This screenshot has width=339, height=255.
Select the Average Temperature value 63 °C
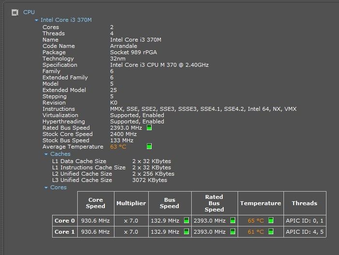118,147
